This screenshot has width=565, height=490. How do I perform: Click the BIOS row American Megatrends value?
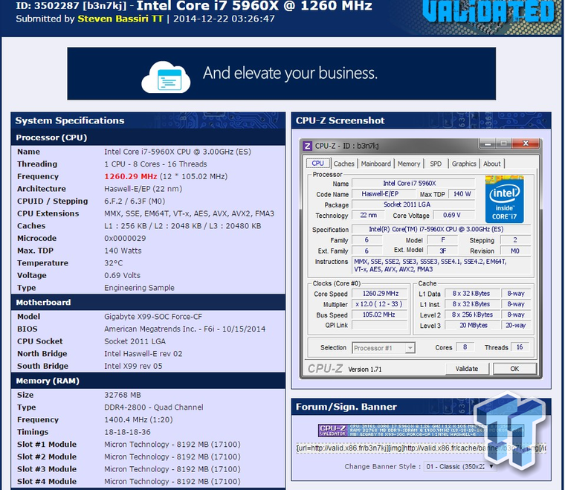coord(185,329)
